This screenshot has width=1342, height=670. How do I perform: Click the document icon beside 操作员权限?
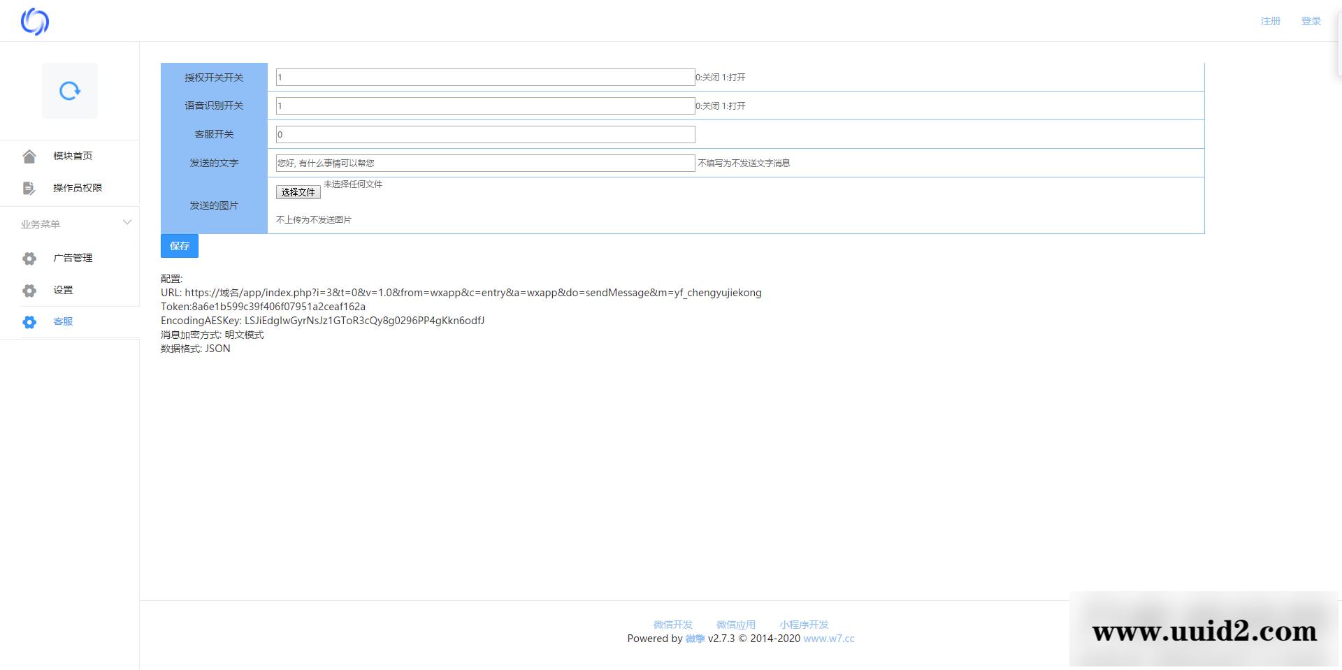pyautogui.click(x=29, y=188)
